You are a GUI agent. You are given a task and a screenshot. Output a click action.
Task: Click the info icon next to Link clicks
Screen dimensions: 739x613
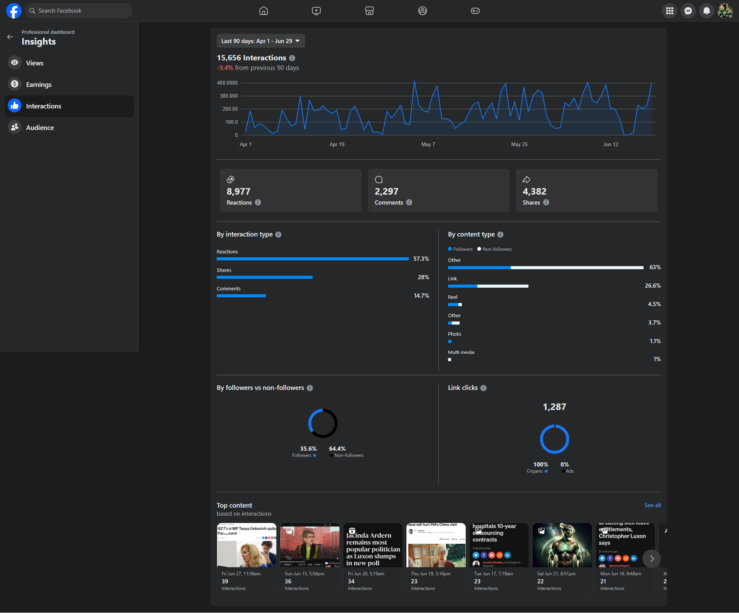pyautogui.click(x=483, y=388)
